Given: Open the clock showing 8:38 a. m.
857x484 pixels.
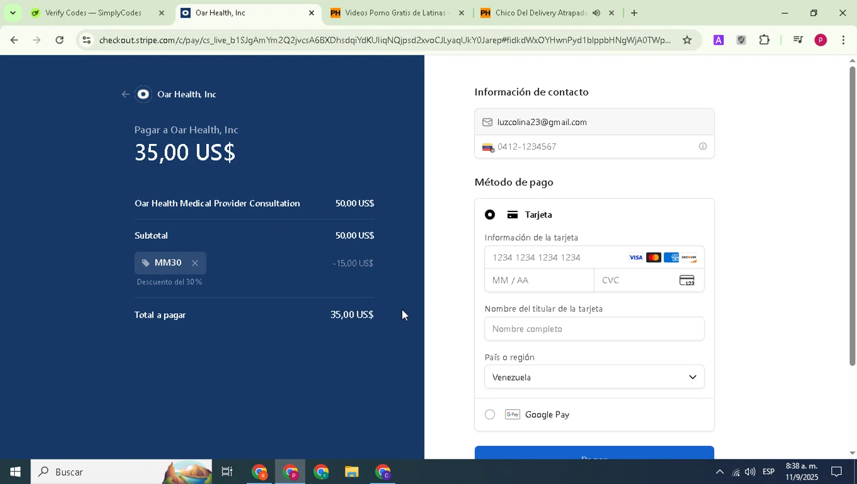Looking at the screenshot, I should pyautogui.click(x=802, y=472).
